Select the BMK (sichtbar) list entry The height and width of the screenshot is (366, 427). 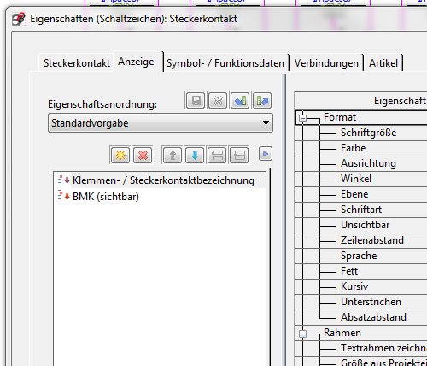tap(106, 197)
